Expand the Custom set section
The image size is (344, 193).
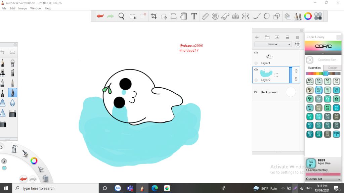pyautogui.click(x=323, y=179)
